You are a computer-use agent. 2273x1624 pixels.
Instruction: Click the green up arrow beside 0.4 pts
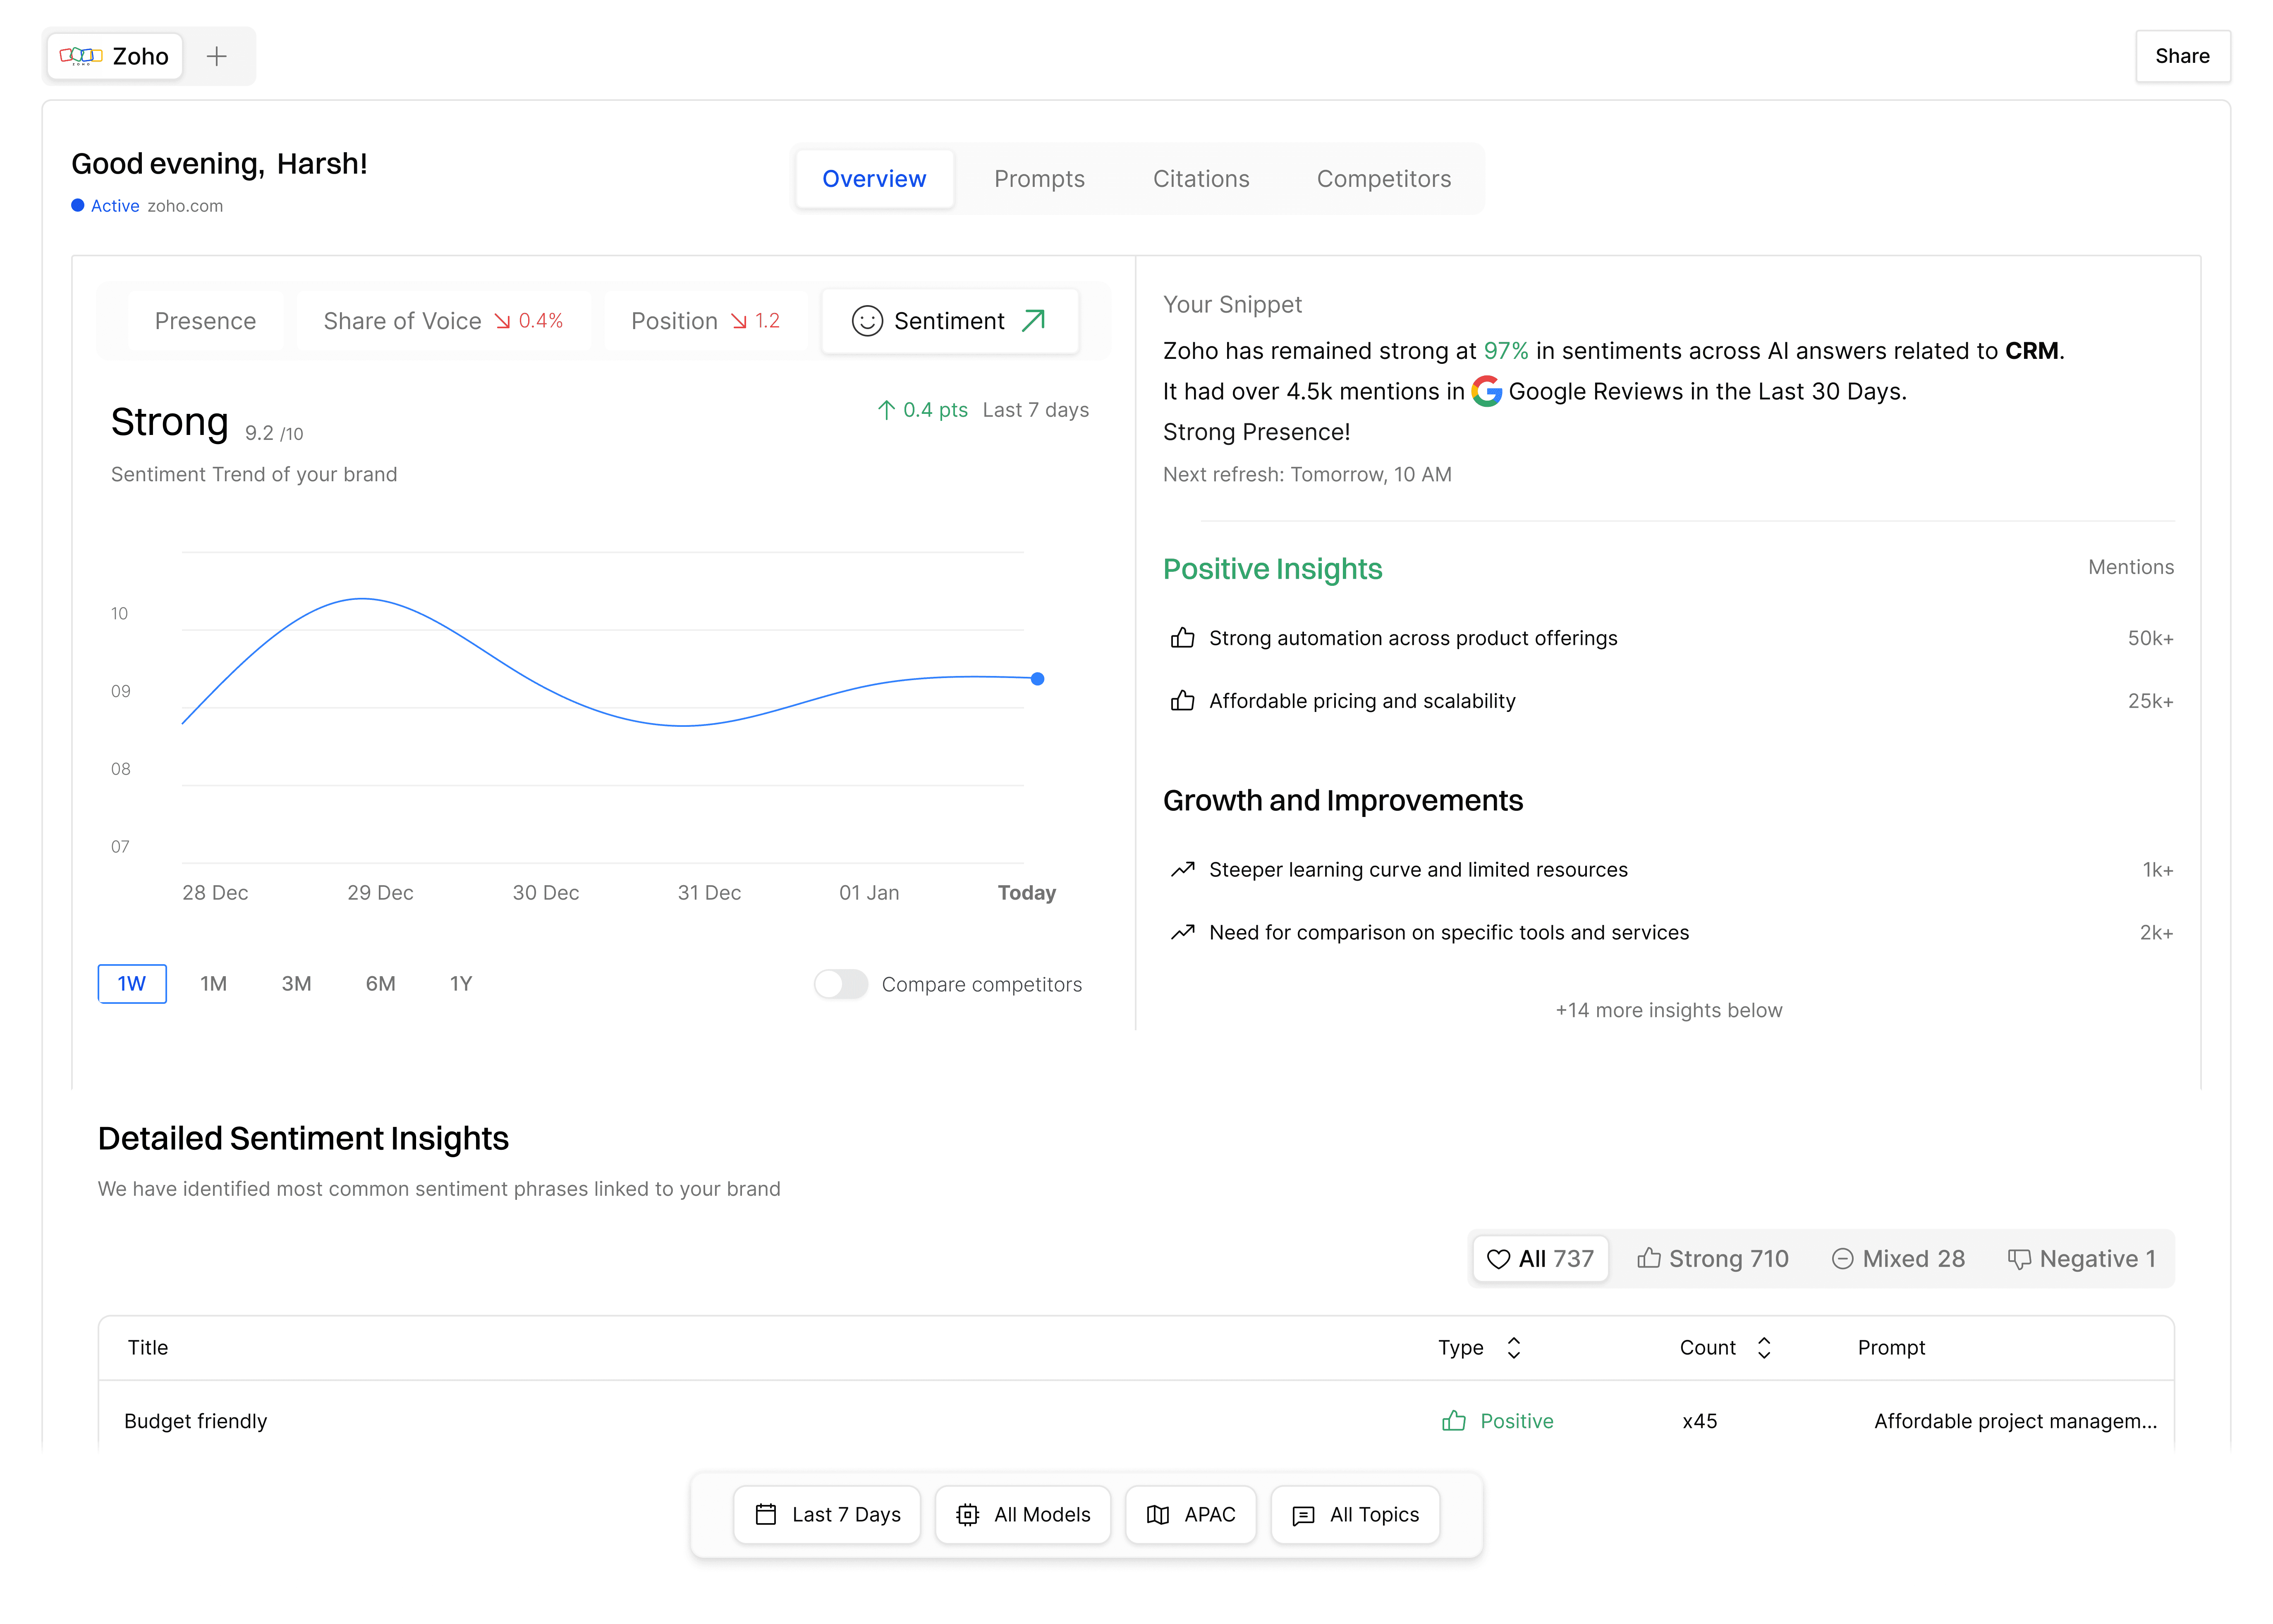[885, 410]
